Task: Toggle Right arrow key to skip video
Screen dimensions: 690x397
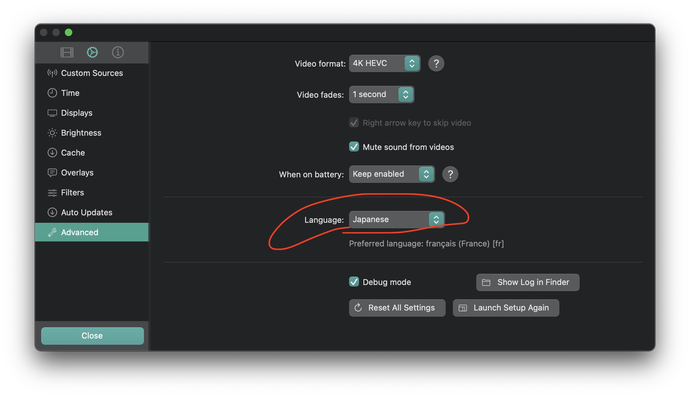Action: [354, 123]
